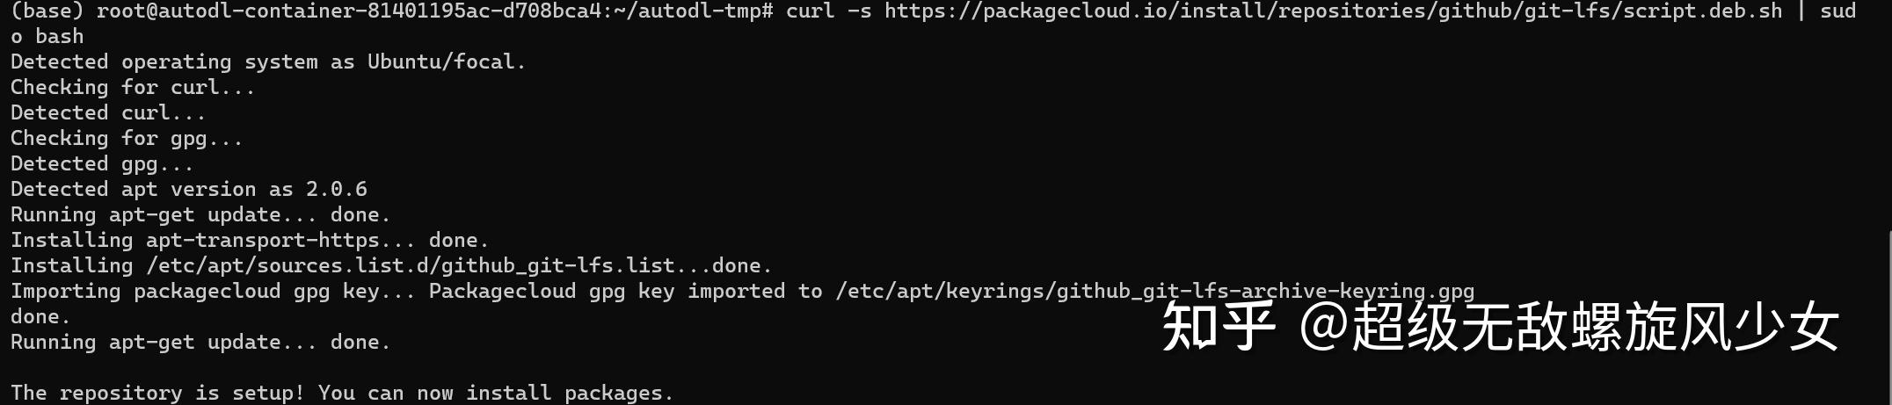Click the word 'bash' on the wrapped line
The image size is (1892, 405).
tap(59, 37)
